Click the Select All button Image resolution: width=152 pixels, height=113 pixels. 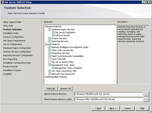[x=51, y=89]
